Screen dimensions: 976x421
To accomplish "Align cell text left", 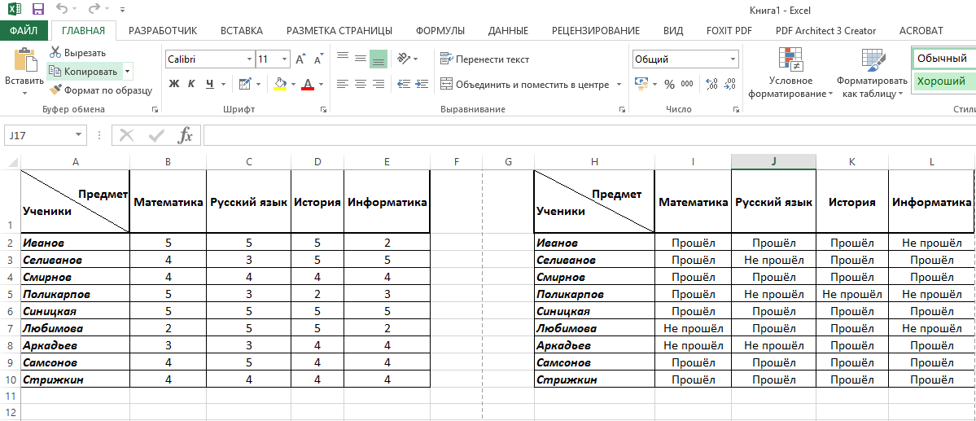I will pyautogui.click(x=343, y=84).
